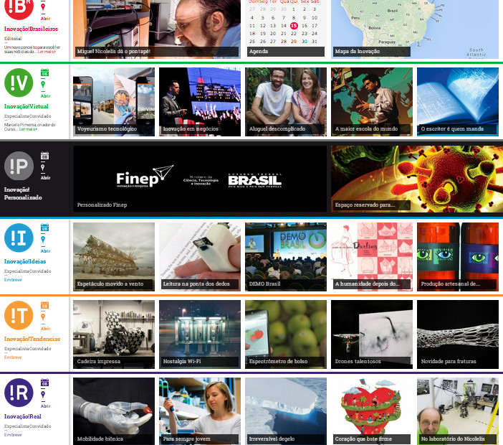Image resolution: width=503 pixels, height=445 pixels.
Task: Click the green !V circle logo
Action: 19,83
